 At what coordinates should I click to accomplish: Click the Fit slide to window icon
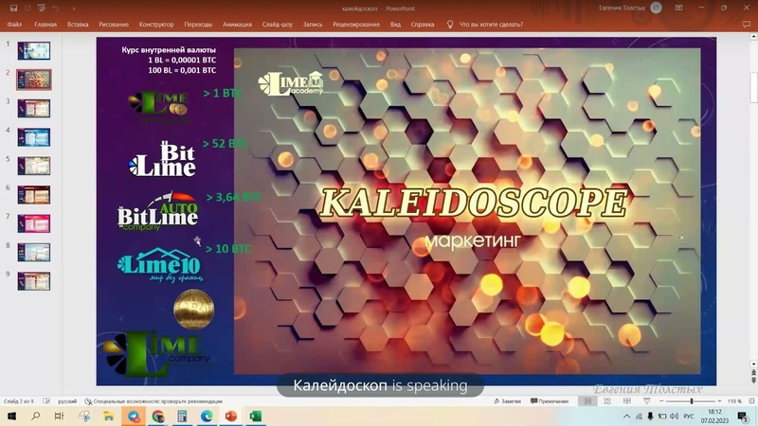(749, 401)
